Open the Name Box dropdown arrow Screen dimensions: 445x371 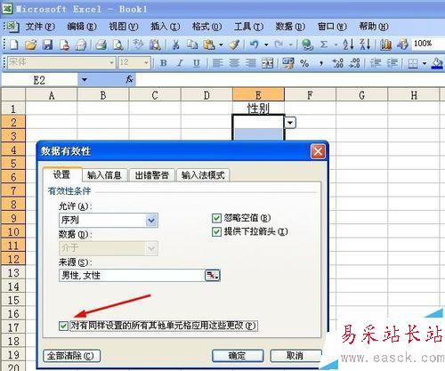[85, 80]
